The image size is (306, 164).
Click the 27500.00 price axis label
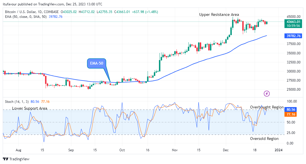pos(294,80)
